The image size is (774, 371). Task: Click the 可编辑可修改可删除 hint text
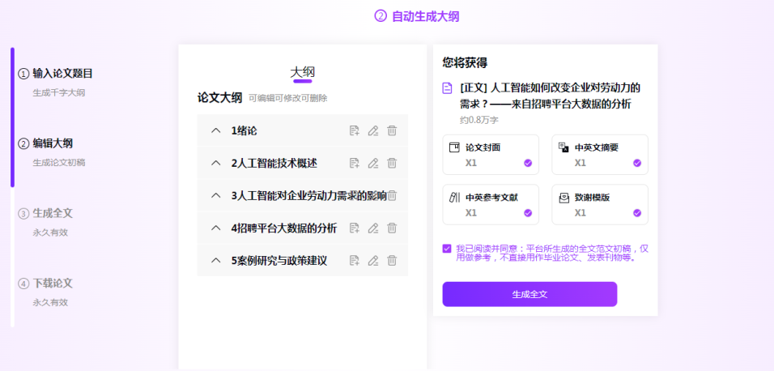(x=287, y=98)
